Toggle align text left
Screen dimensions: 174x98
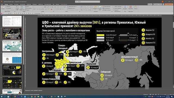(x=55, y=9)
